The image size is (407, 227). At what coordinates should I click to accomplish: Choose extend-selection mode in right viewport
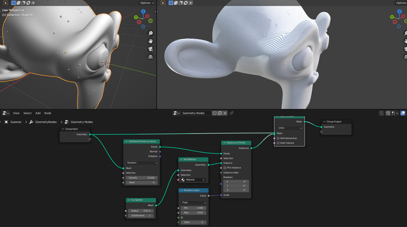point(176,3)
